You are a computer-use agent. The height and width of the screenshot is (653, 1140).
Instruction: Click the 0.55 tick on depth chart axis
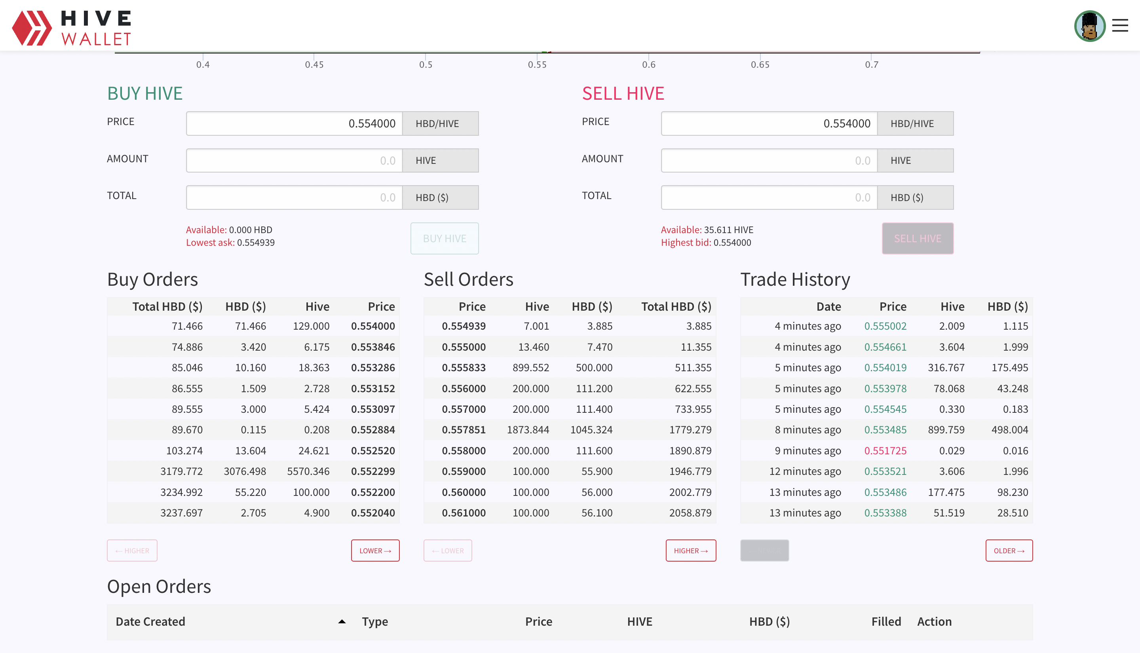click(x=537, y=65)
